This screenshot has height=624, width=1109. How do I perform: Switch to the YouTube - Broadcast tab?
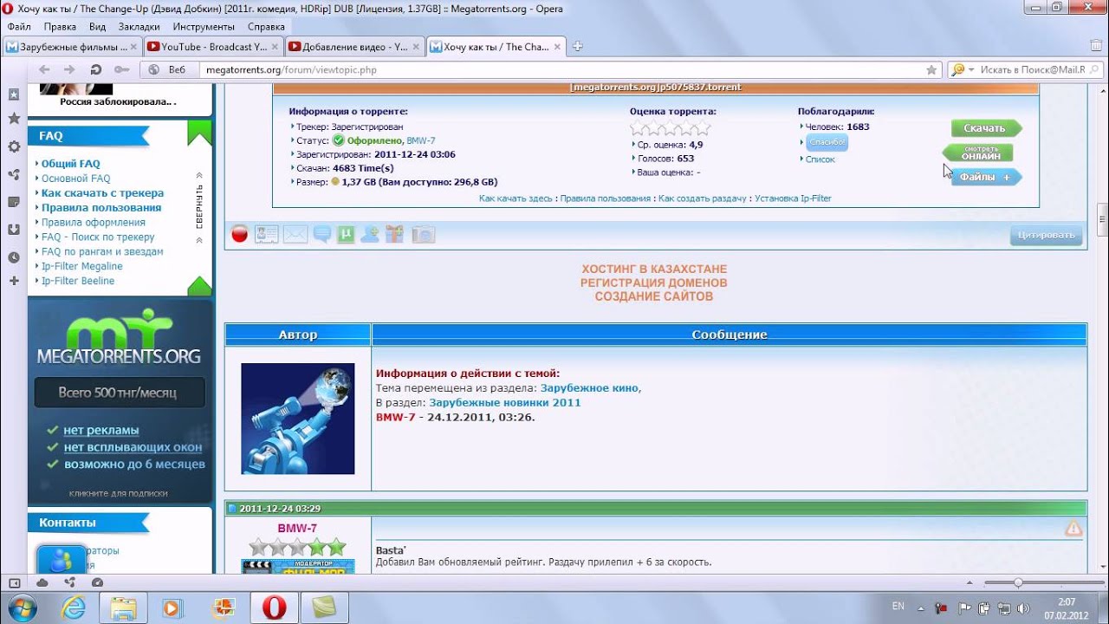[x=213, y=47]
